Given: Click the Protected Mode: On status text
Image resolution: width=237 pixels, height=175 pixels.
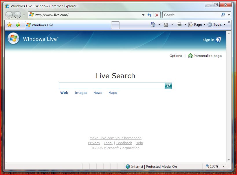Looking at the screenshot, I should (x=161, y=167).
